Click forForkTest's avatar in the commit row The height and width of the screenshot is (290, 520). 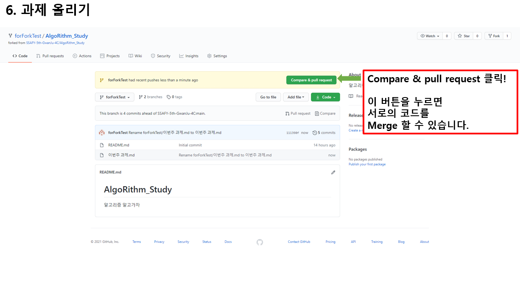(x=101, y=132)
